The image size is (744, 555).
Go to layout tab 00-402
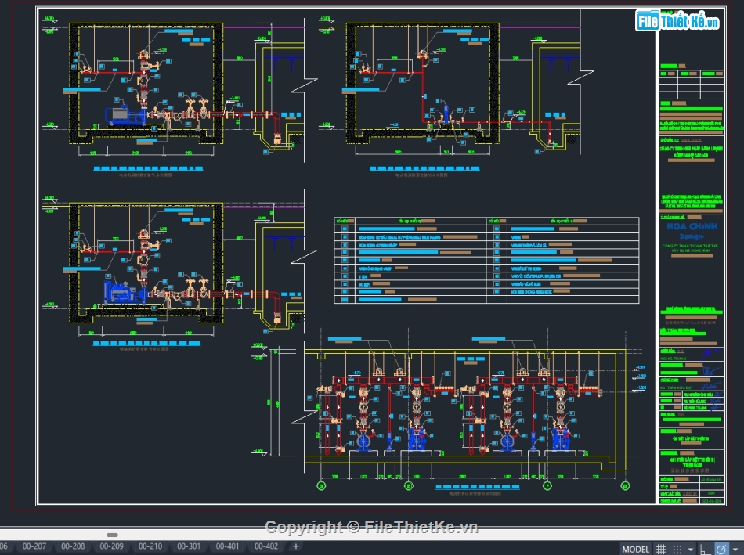(x=266, y=546)
